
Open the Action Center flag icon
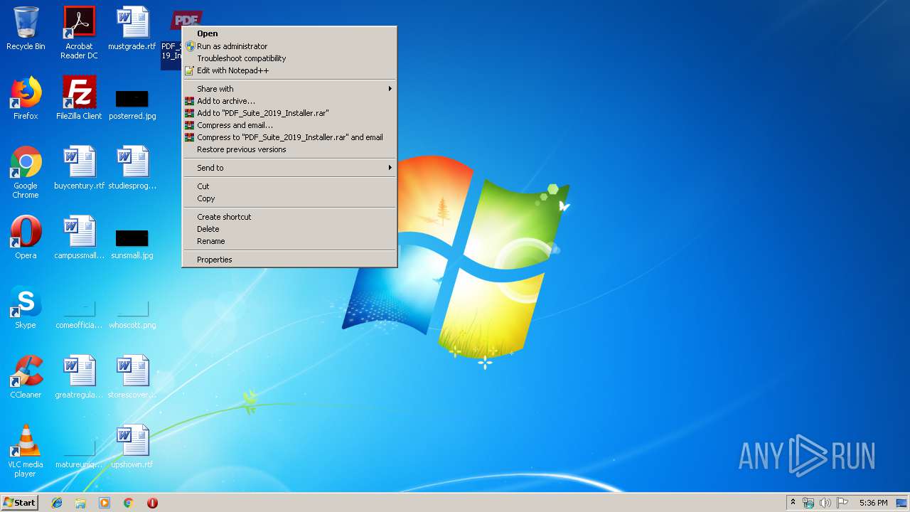842,503
